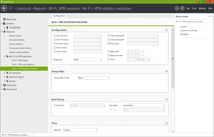Click Schedule... in Quick access
The width and height of the screenshot is (214, 137).
185,34
